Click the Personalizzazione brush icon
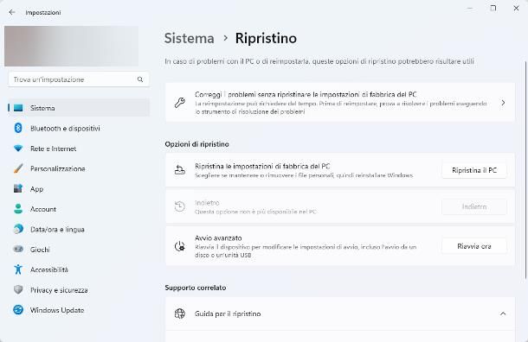The width and height of the screenshot is (528, 342). tap(18, 168)
